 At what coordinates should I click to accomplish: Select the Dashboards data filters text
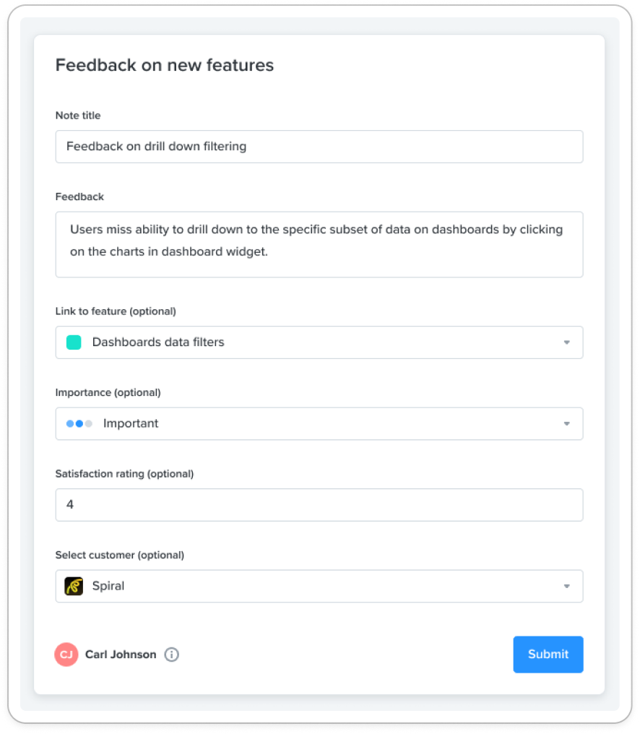click(x=158, y=342)
